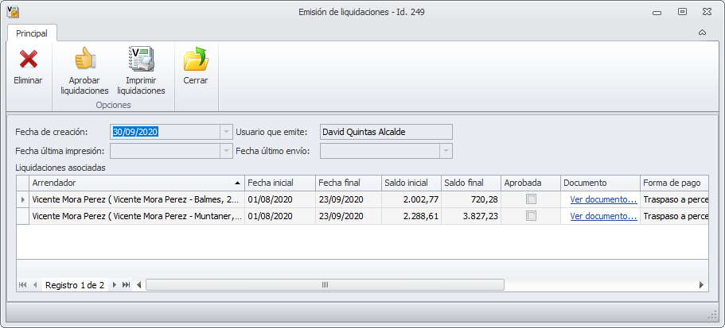
Task: Click the horizontal scrollbar thumb
Action: (325, 285)
